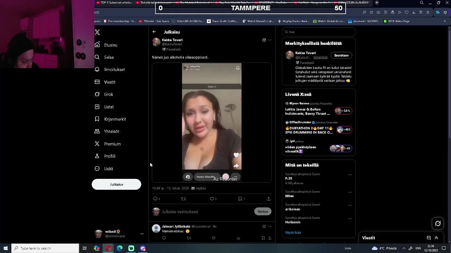The width and height of the screenshot is (451, 253).
Task: Click the Yhteisöt communities icon
Action: (97, 131)
